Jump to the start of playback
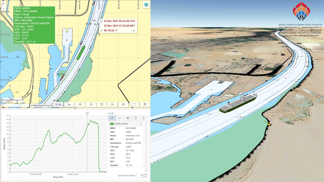The width and height of the screenshot is (324, 182). [80, 104]
